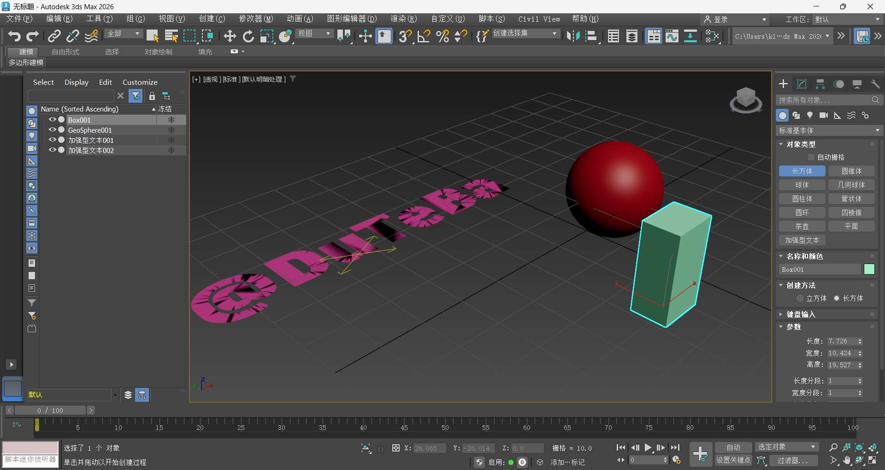The width and height of the screenshot is (885, 470).
Task: Toggle the selection lock icon in status bar
Action: (x=381, y=448)
